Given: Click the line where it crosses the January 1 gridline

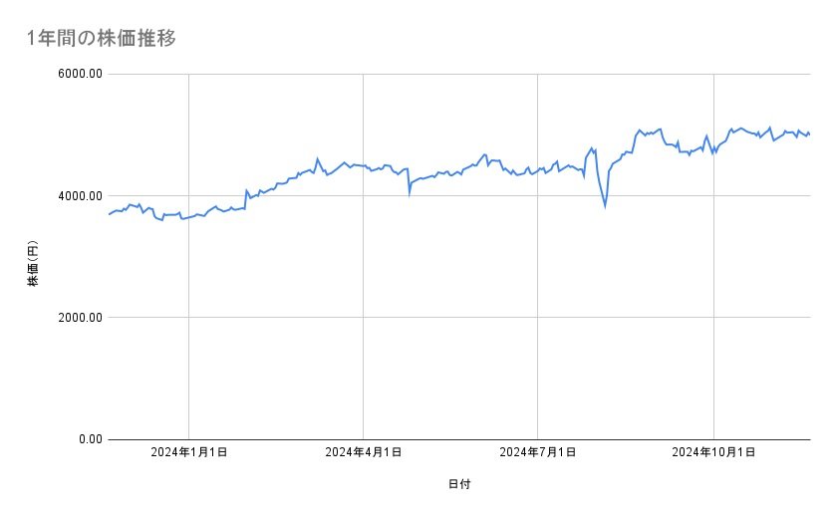Looking at the screenshot, I should (x=189, y=216).
